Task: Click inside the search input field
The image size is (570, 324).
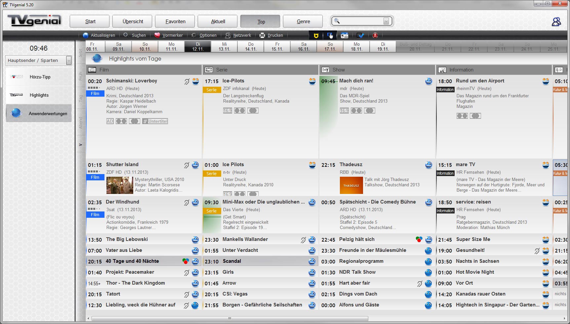Action: (361, 21)
